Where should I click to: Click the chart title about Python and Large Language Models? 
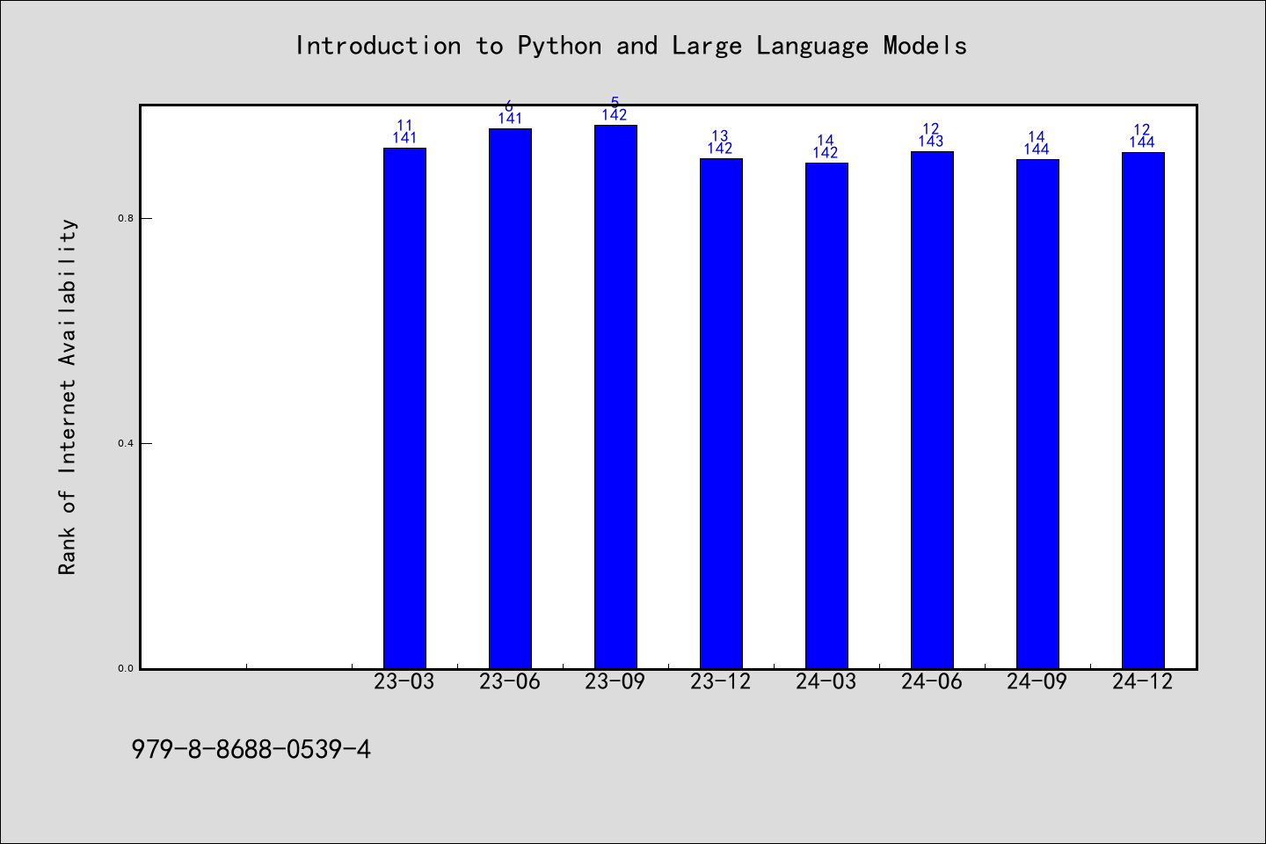pos(631,46)
